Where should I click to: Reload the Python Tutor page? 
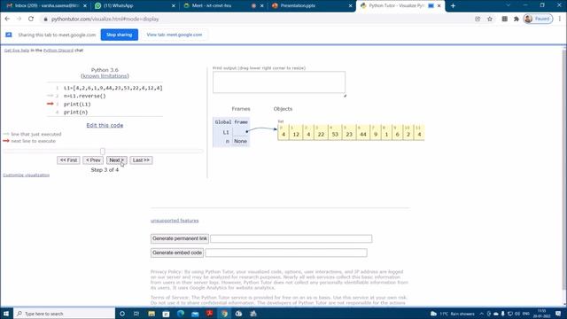tap(31, 19)
